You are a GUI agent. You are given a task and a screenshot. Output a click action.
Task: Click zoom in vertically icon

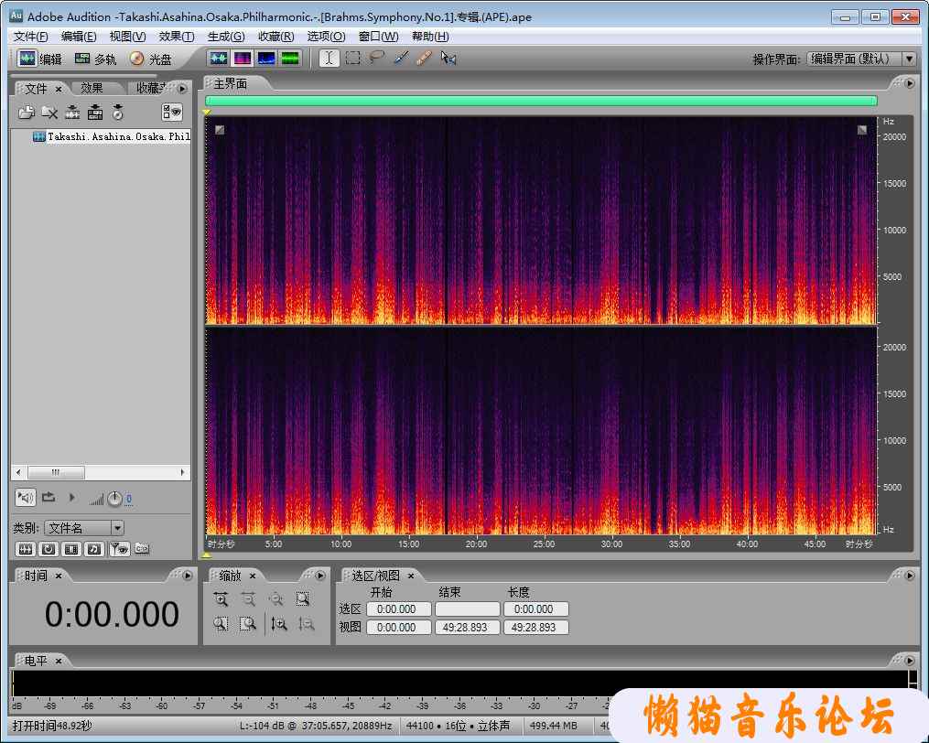tap(279, 624)
